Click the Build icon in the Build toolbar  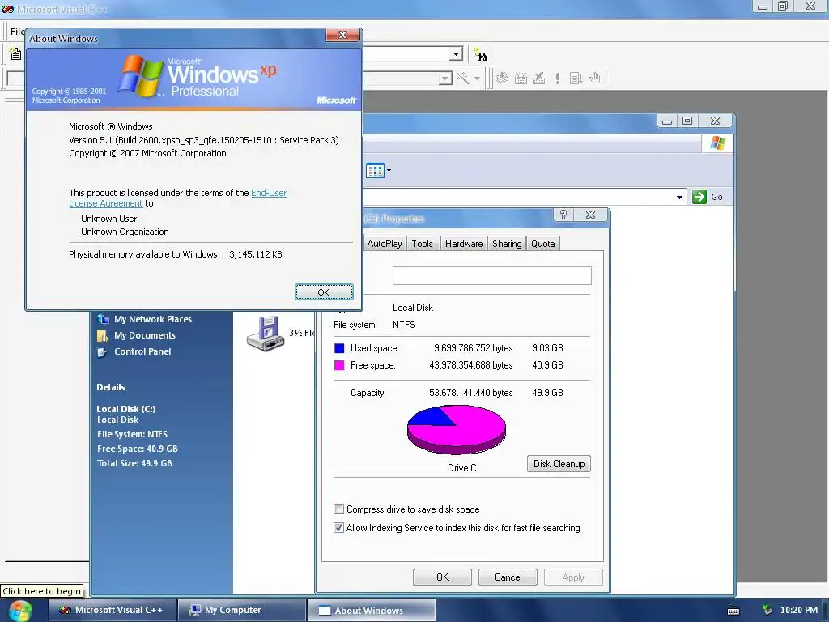click(x=521, y=79)
